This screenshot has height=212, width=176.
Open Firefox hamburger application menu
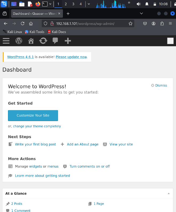point(170,24)
